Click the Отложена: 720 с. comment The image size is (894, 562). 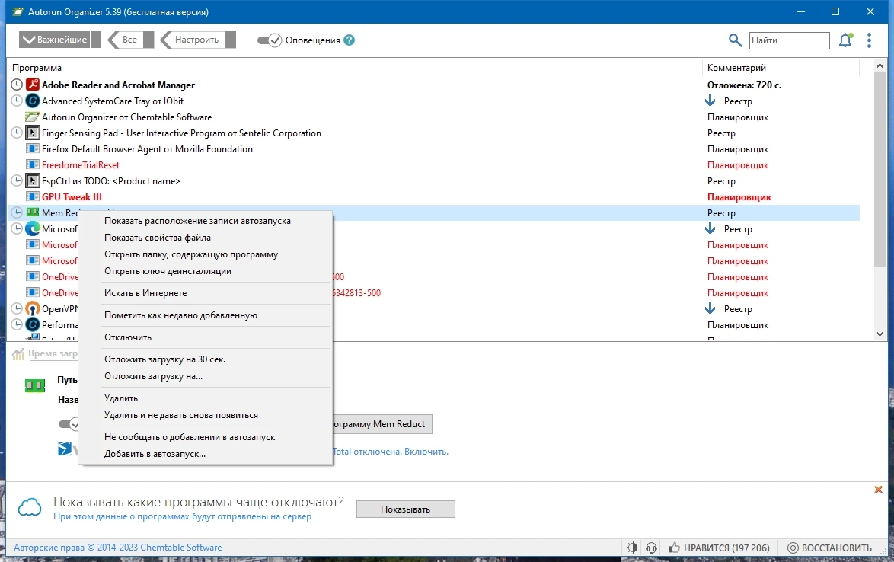click(x=744, y=85)
